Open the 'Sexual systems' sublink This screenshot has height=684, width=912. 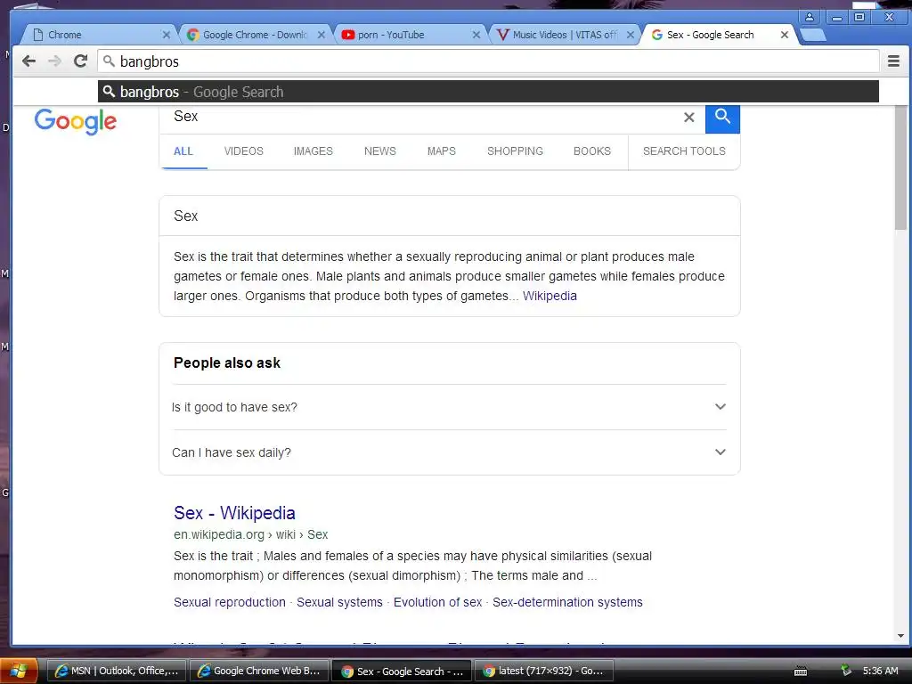(x=339, y=602)
